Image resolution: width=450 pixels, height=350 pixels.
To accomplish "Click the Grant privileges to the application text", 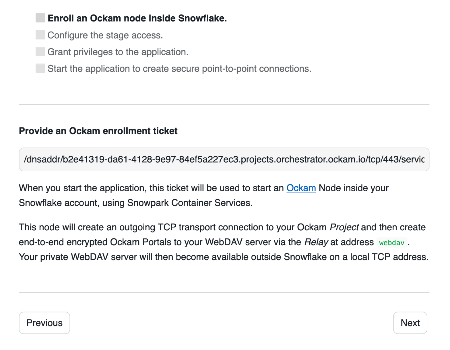I will 118,52.
